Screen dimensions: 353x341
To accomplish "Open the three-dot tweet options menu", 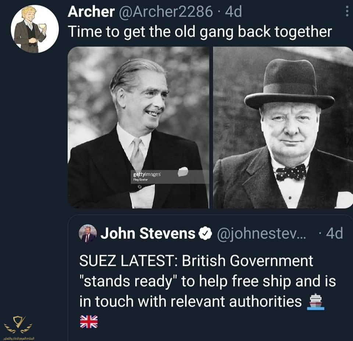I will click(347, 11).
